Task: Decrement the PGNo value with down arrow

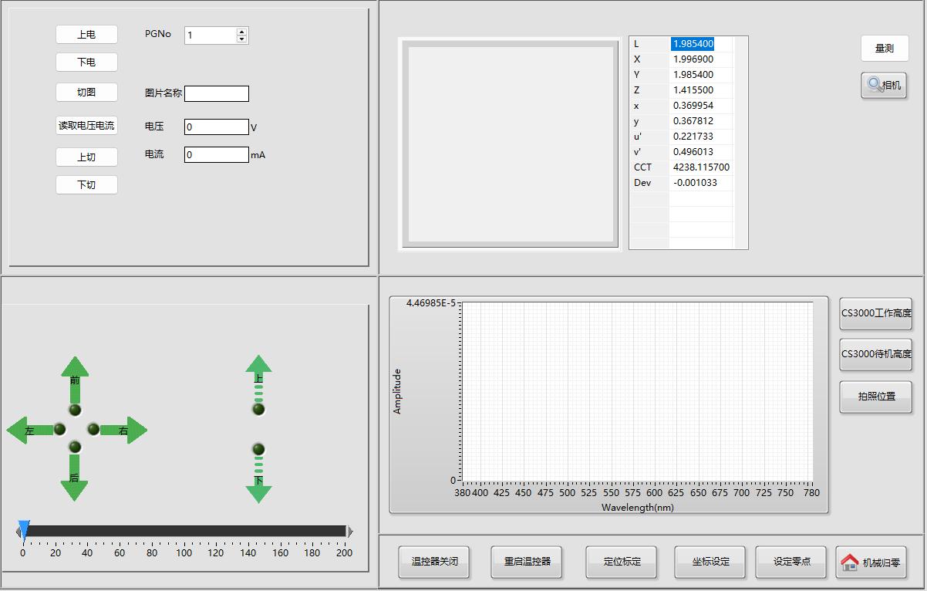Action: [x=242, y=39]
